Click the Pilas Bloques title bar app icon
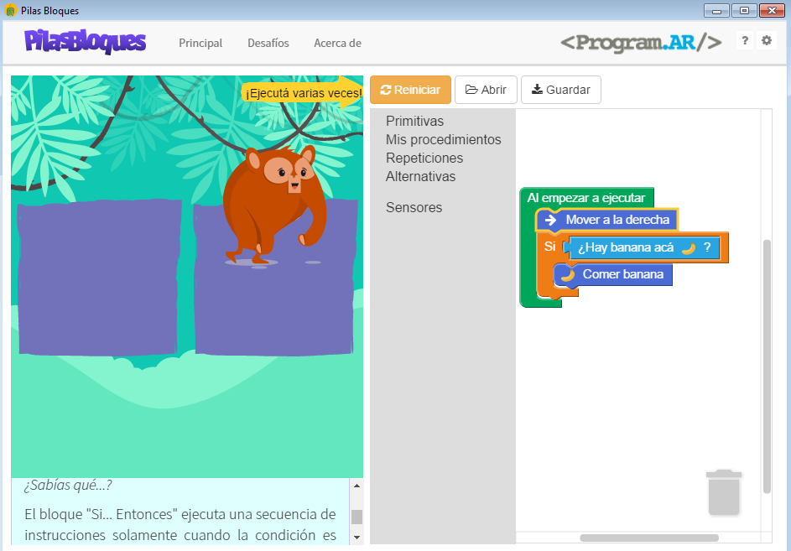 (x=11, y=10)
